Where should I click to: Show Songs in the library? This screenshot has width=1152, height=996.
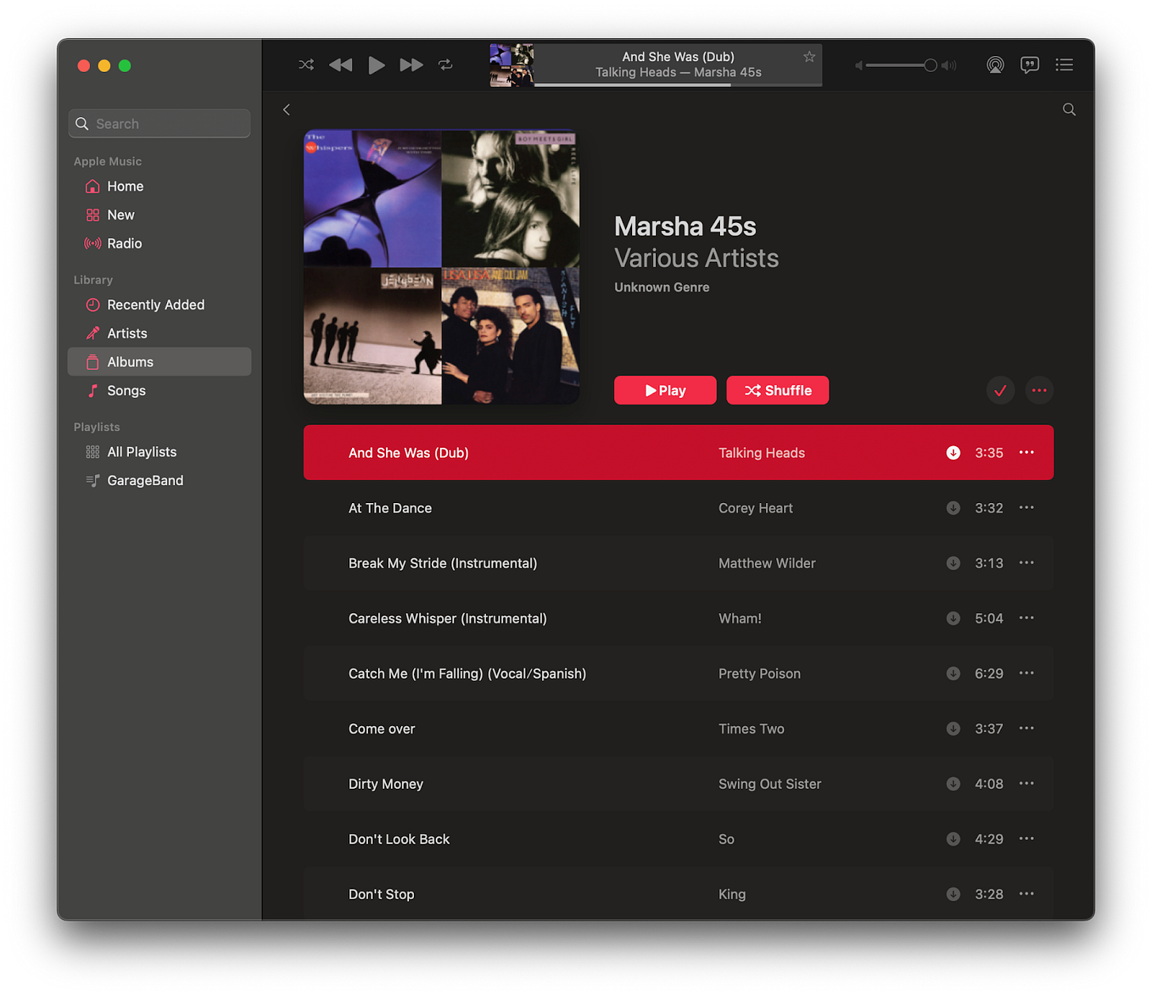(x=159, y=390)
